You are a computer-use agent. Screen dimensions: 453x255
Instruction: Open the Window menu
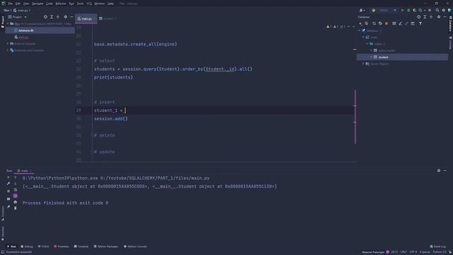(x=99, y=4)
